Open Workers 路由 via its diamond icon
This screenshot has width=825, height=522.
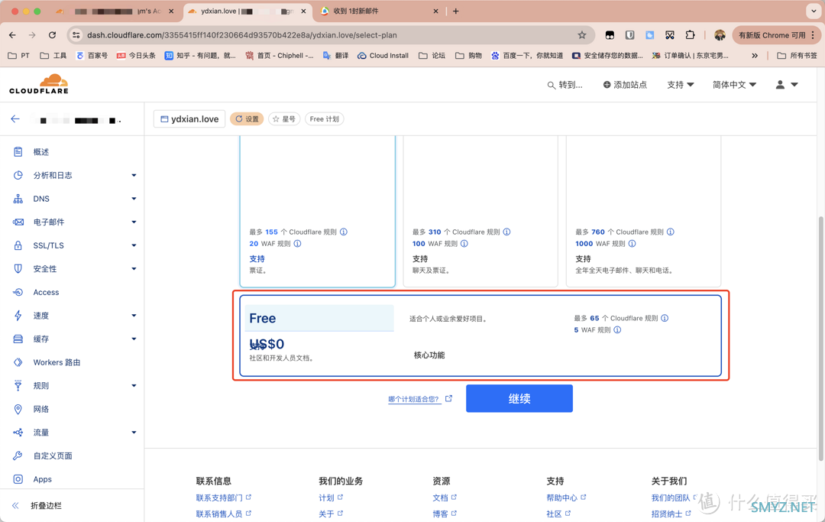18,362
